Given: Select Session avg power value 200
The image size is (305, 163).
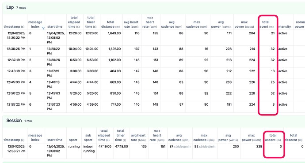Looking at the screenshot, I should coord(236,146).
